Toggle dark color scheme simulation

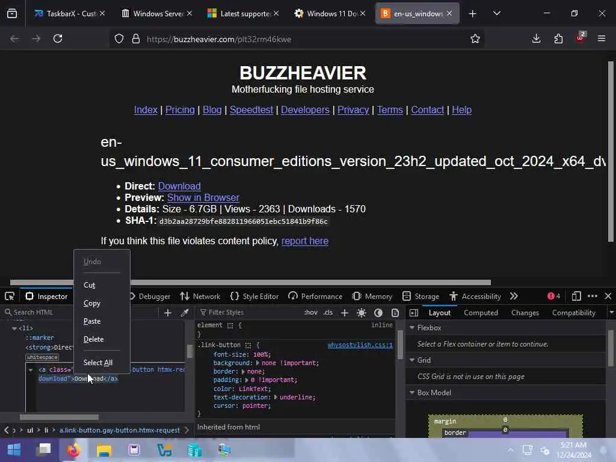(378, 313)
